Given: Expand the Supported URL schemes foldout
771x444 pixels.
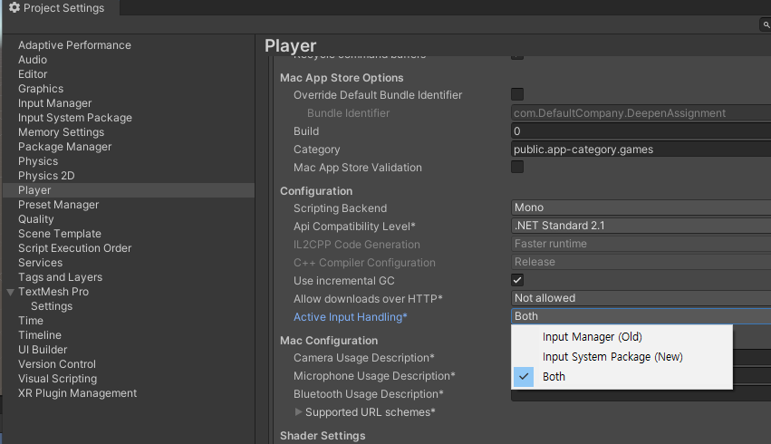Looking at the screenshot, I should click(299, 412).
